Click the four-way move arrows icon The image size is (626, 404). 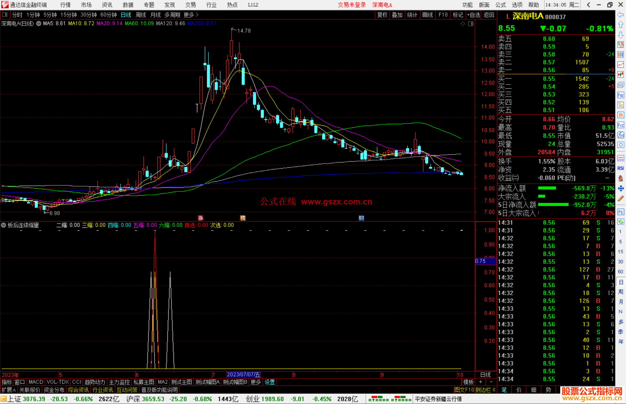click(x=620, y=189)
